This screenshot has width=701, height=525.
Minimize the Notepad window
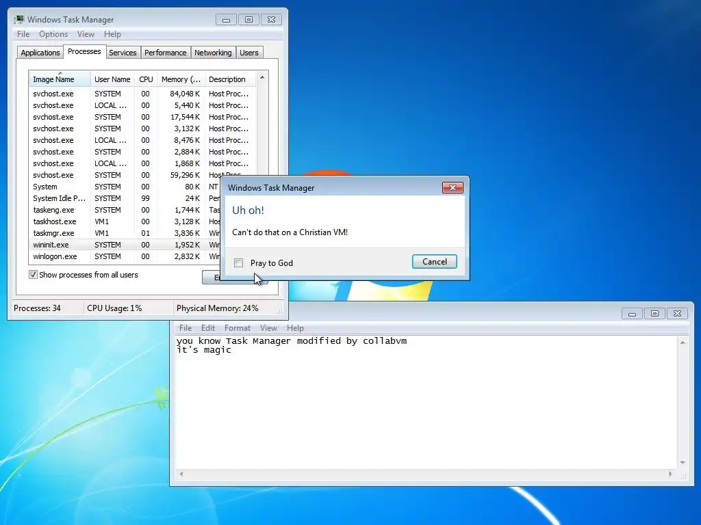point(632,314)
